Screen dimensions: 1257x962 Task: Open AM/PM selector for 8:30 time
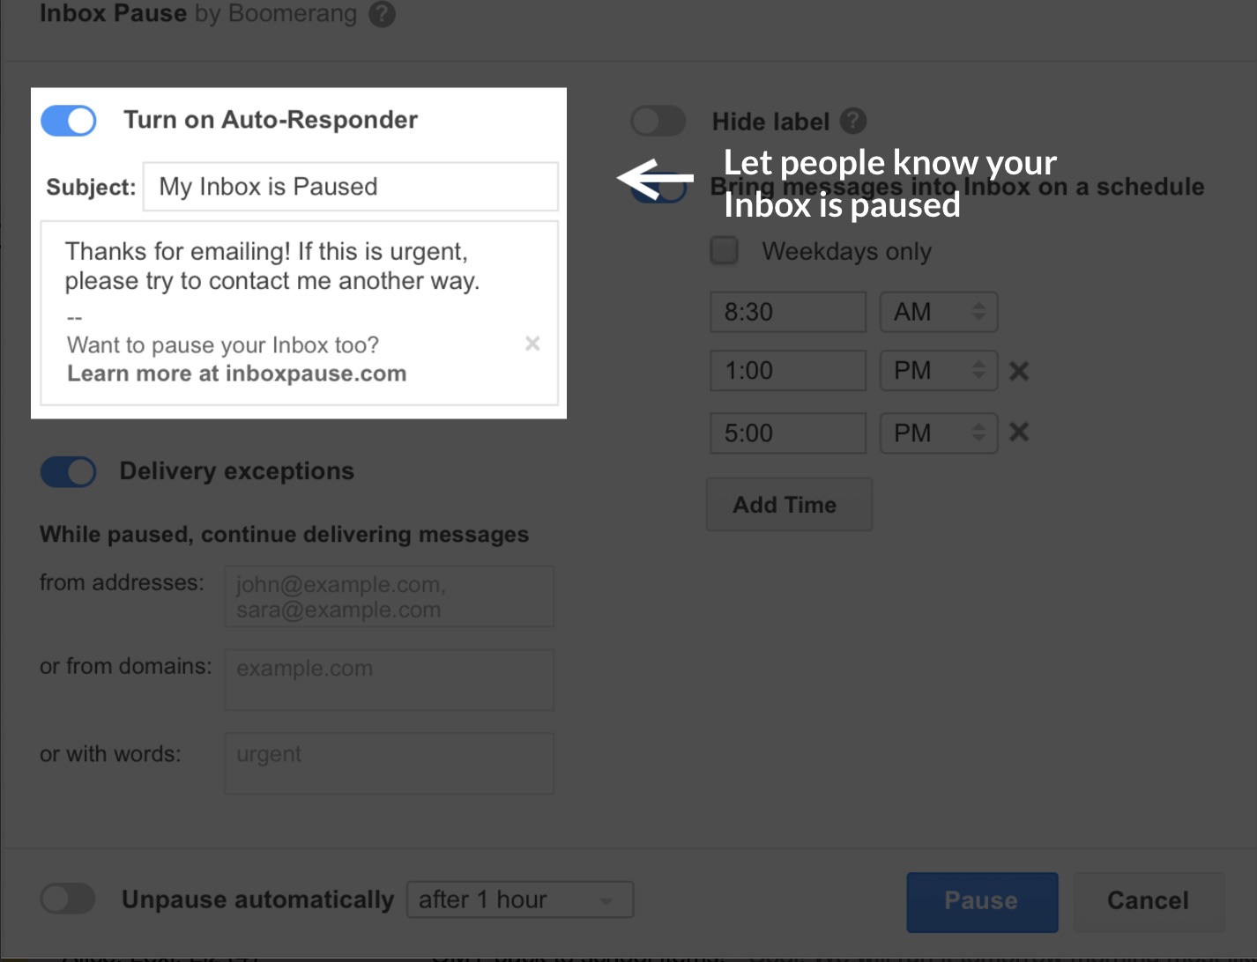[x=939, y=312]
